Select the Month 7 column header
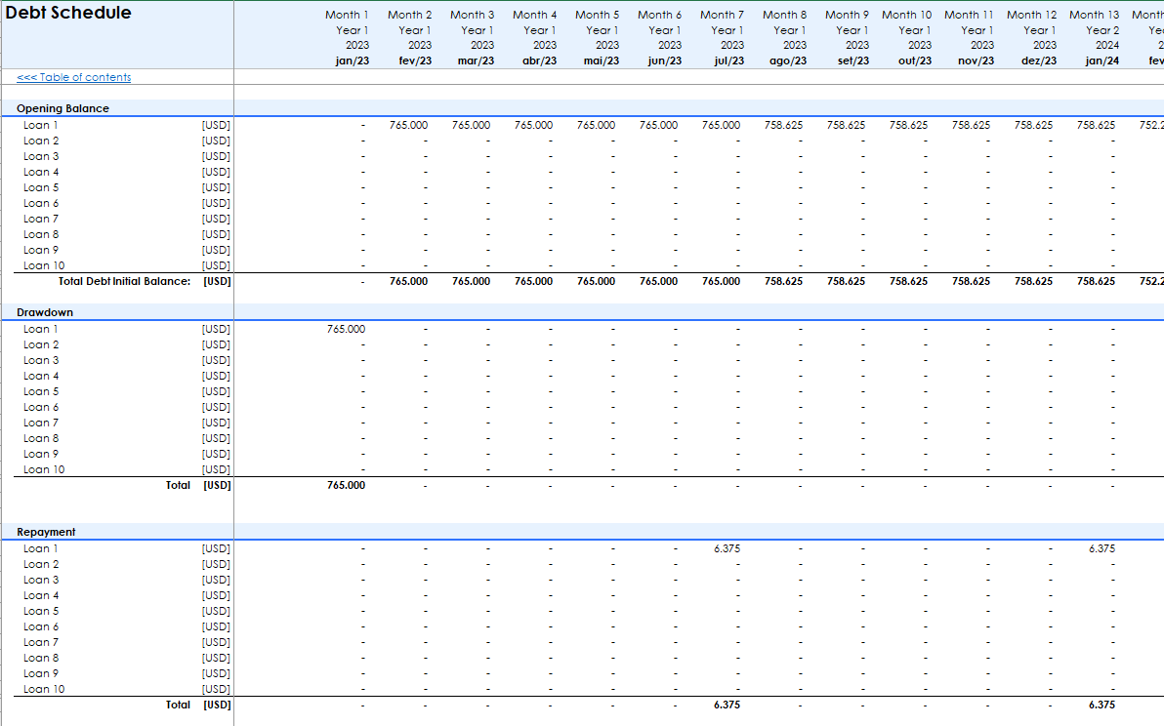This screenshot has width=1164, height=726. click(x=722, y=15)
